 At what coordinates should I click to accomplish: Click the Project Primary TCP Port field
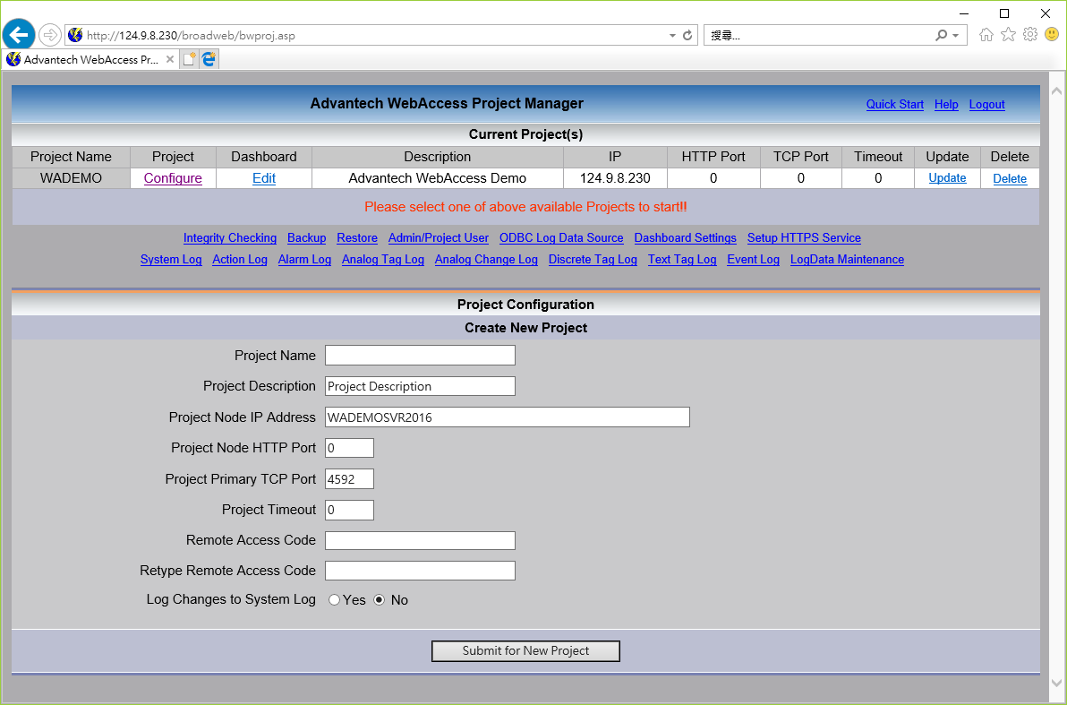[x=349, y=479]
